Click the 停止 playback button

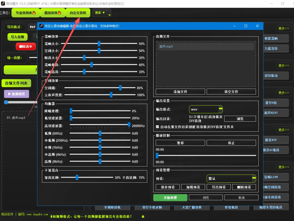pos(231,143)
